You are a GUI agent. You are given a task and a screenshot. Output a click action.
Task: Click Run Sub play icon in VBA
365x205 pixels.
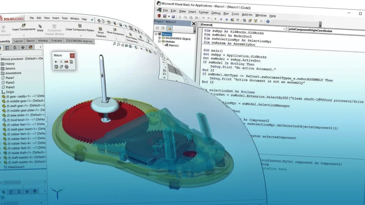click(x=215, y=19)
